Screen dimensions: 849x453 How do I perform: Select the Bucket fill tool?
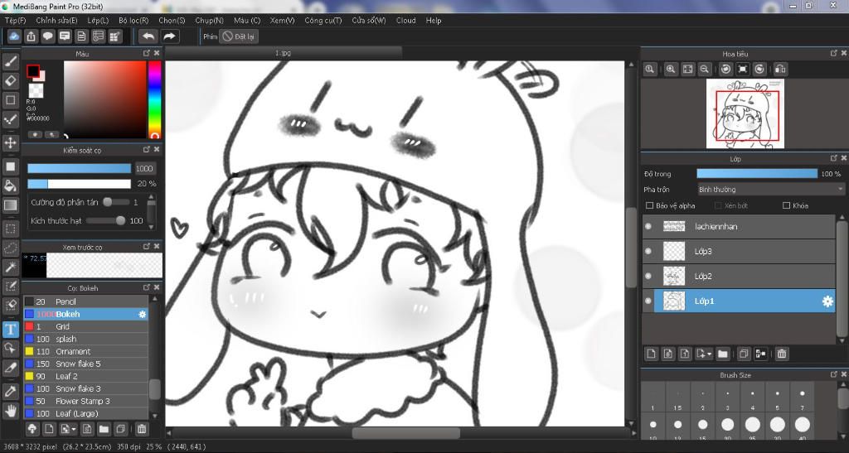click(10, 186)
